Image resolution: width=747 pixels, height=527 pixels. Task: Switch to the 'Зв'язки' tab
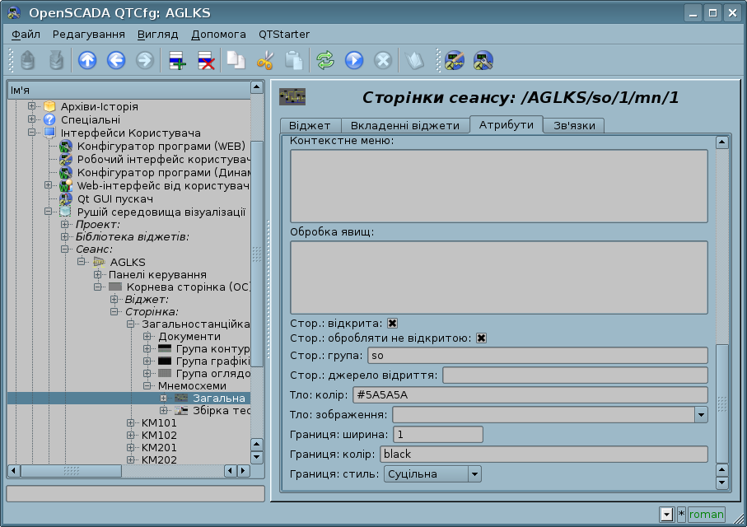[x=575, y=125]
